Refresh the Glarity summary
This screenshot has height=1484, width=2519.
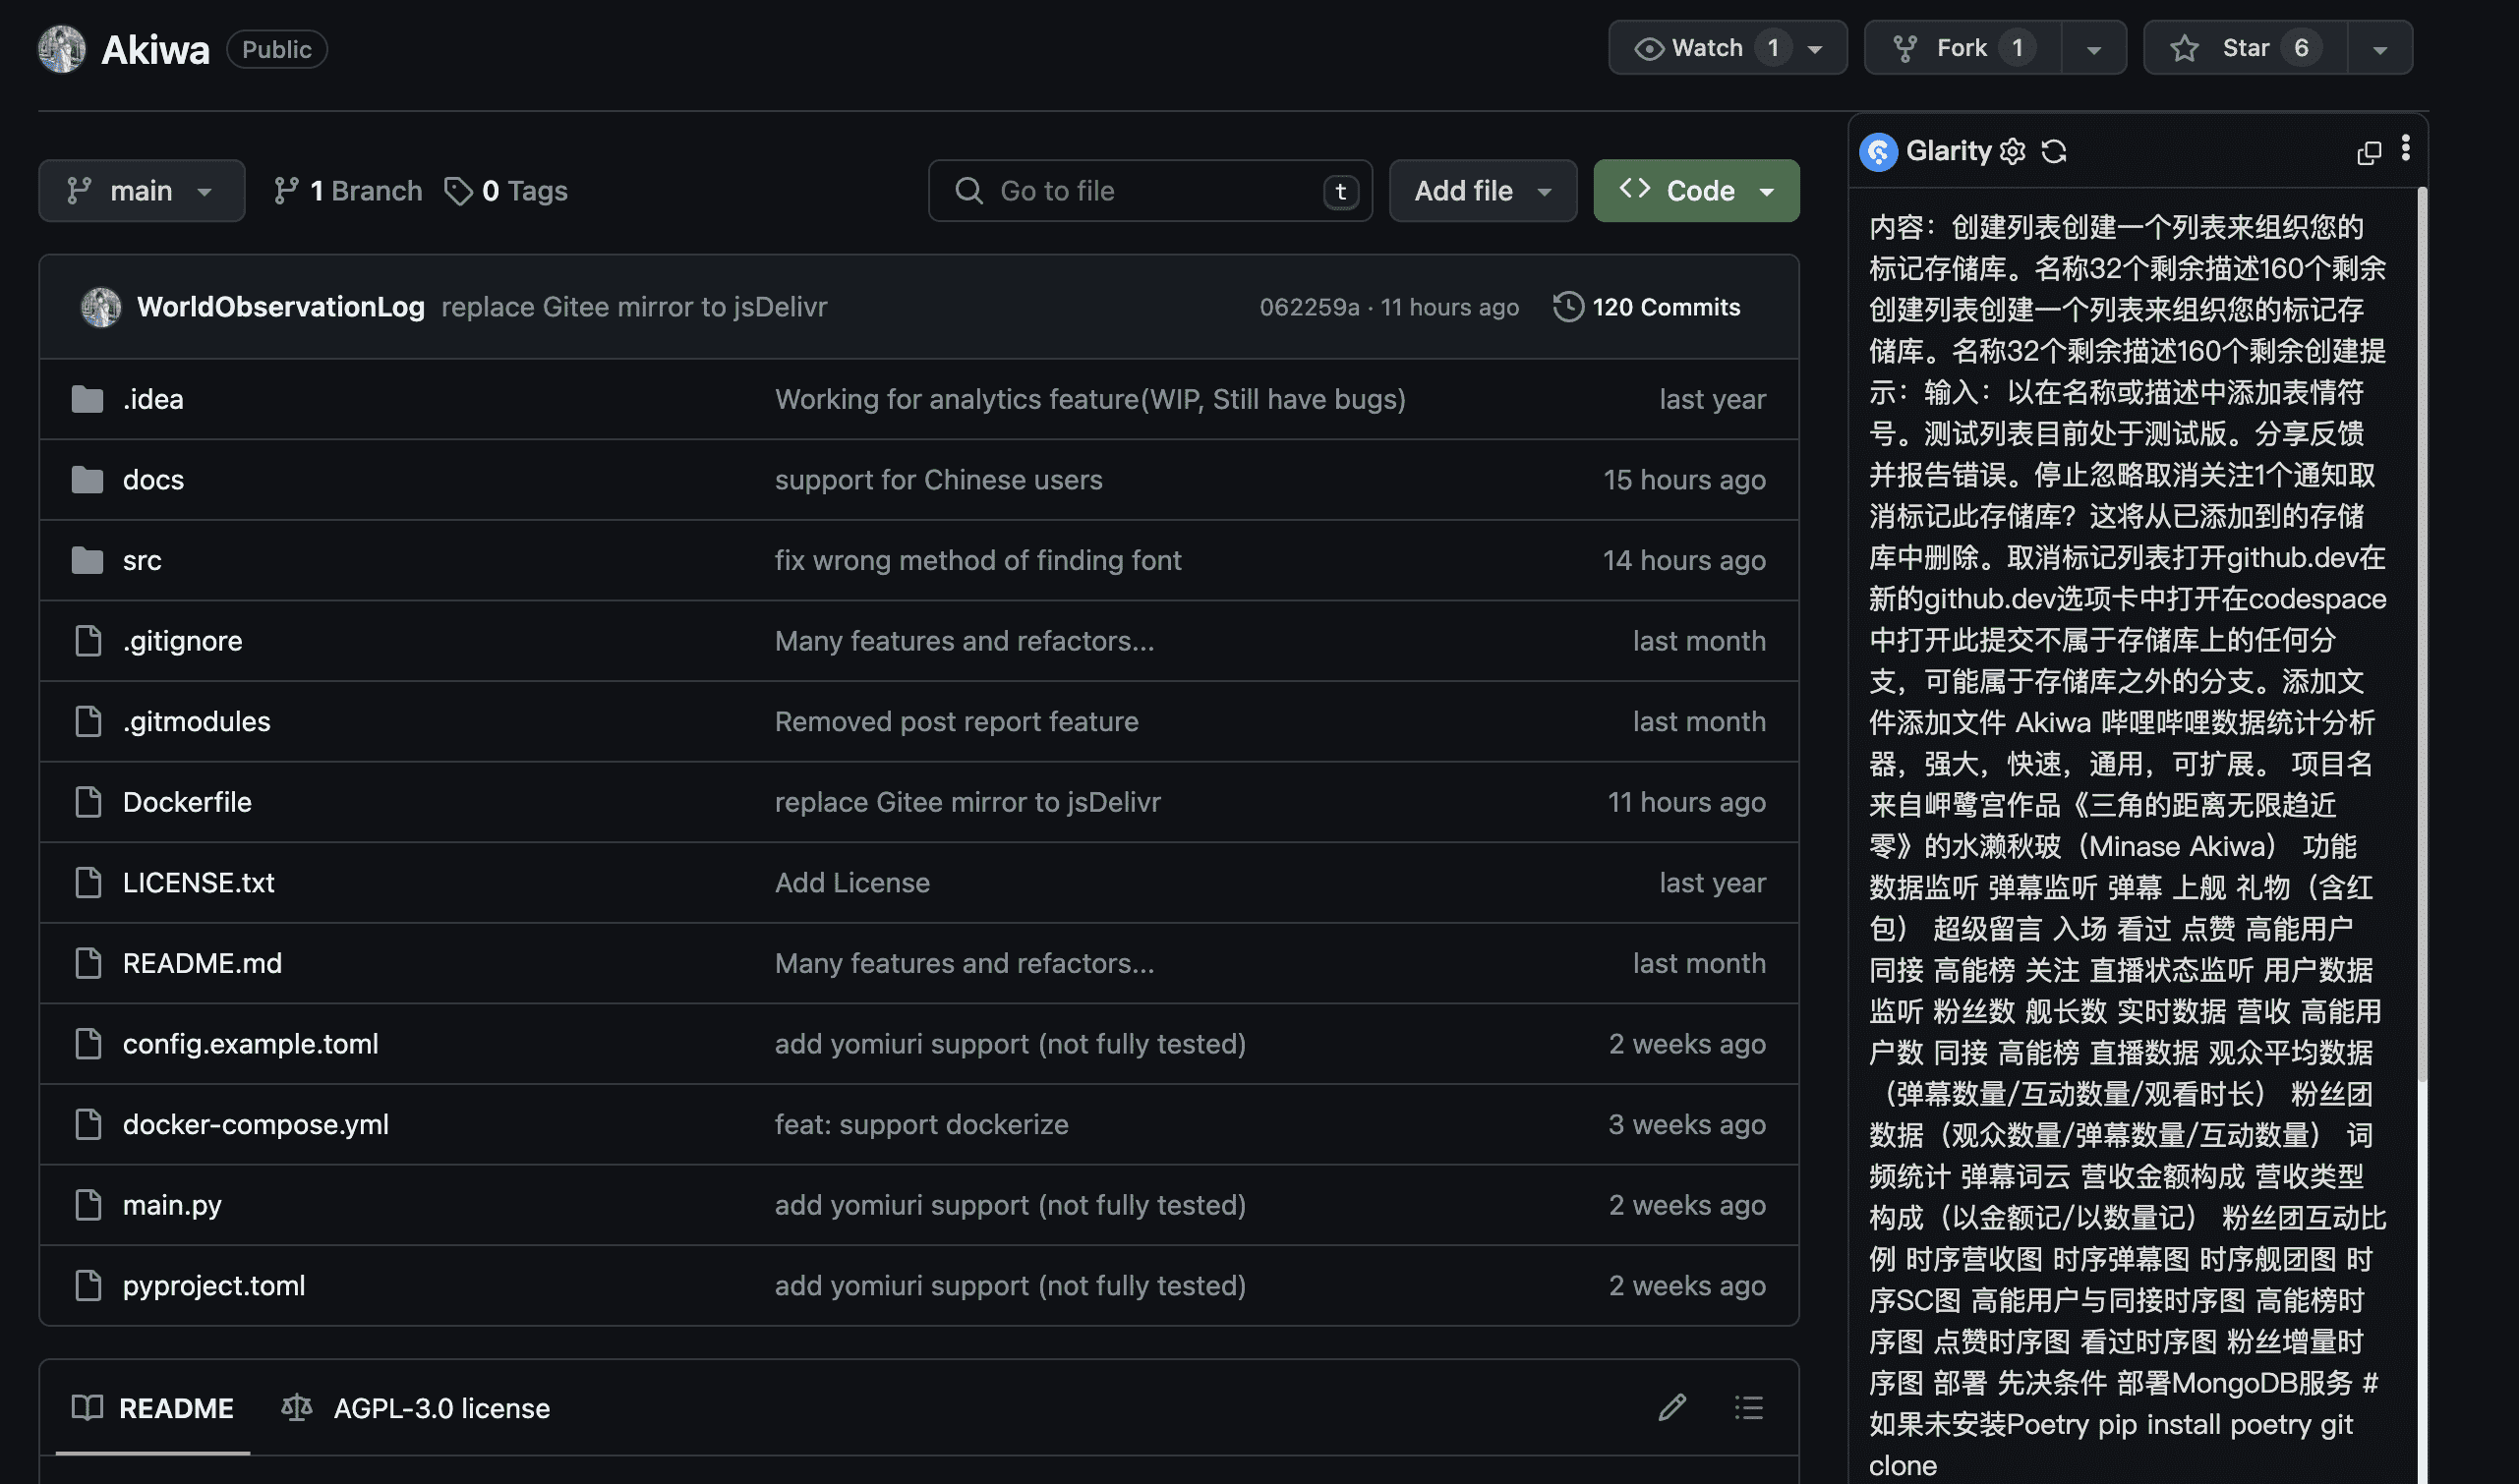pyautogui.click(x=2054, y=151)
